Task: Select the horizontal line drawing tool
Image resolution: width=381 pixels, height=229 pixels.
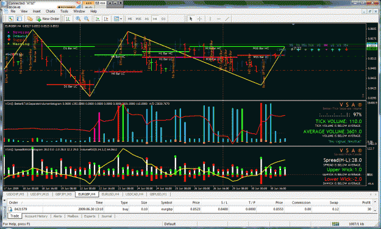Action: pos(218,19)
